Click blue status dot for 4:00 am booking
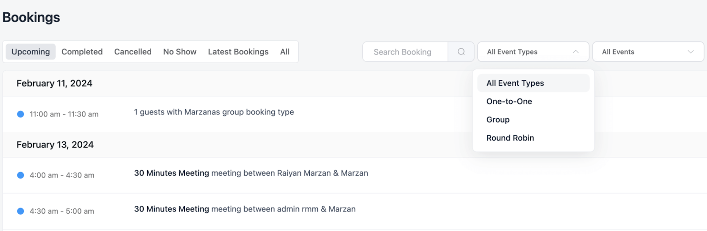This screenshot has width=707, height=231. pyautogui.click(x=20, y=175)
